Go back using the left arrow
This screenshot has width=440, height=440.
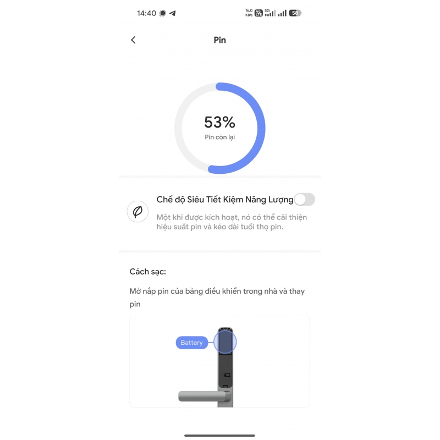pos(133,40)
